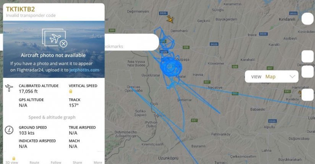The height and width of the screenshot is (164, 315).
Task: Open the Route tab
Action: 34,162
